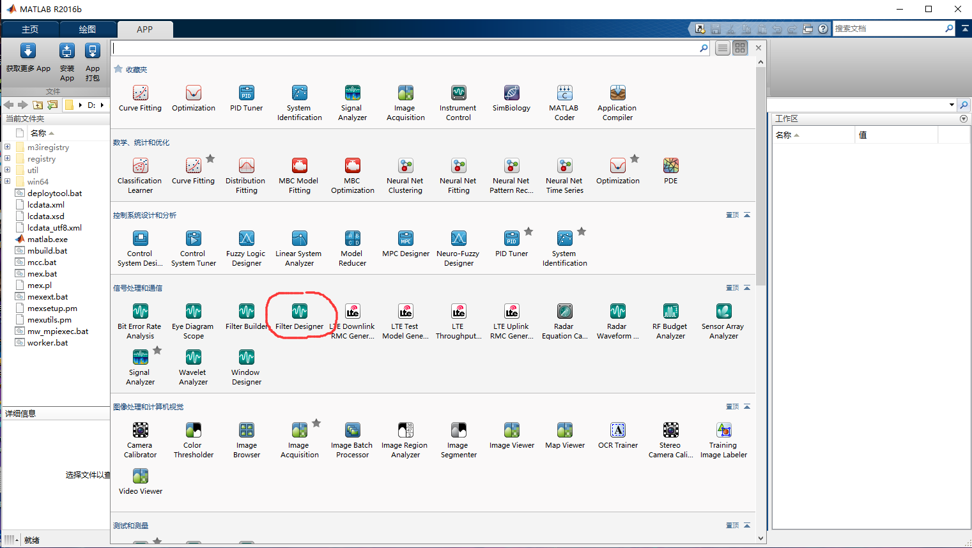Toggle favorite star on PID Tuner in control section
Image resolution: width=972 pixels, height=548 pixels.
(528, 231)
